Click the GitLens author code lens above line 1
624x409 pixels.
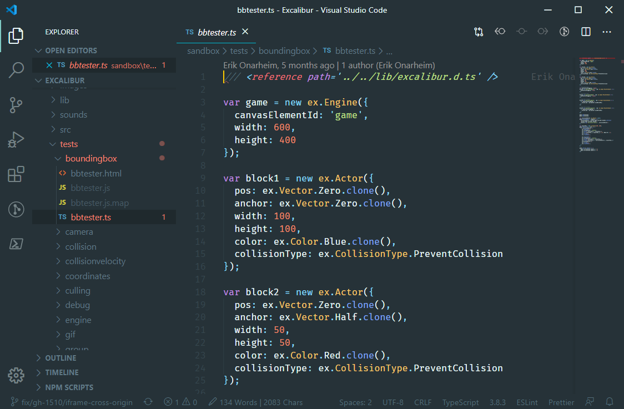click(329, 65)
